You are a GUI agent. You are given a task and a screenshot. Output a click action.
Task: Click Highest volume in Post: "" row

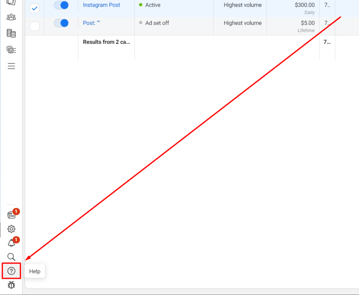[243, 23]
